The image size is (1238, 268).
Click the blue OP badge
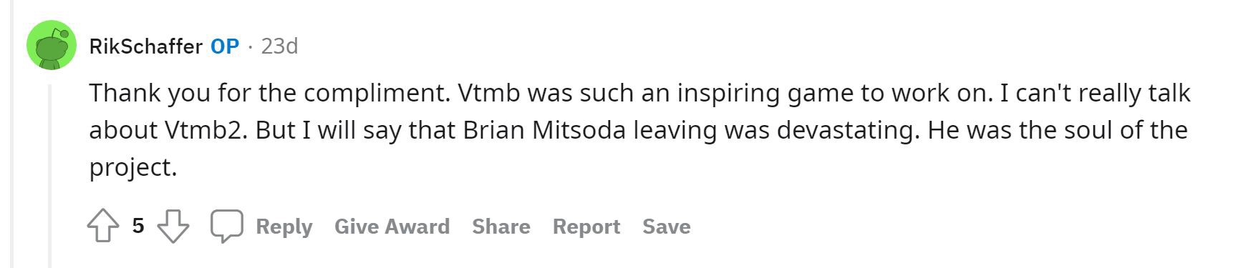[x=225, y=46]
